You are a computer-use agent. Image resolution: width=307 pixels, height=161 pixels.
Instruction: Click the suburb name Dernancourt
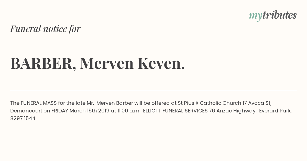[x=26, y=111]
